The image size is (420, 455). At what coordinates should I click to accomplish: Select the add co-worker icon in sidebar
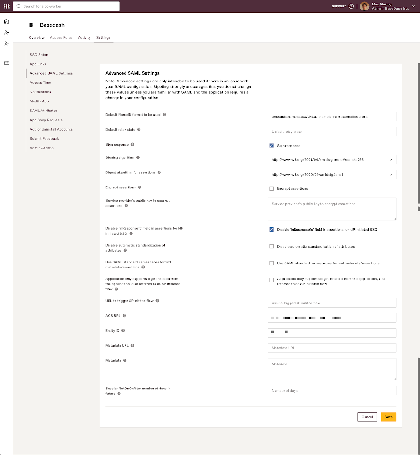pyautogui.click(x=6, y=32)
